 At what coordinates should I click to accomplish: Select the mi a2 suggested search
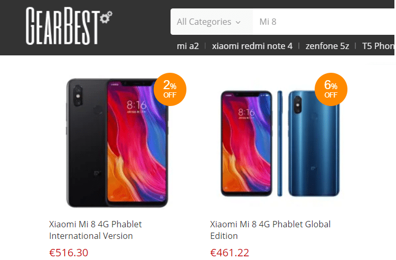187,46
